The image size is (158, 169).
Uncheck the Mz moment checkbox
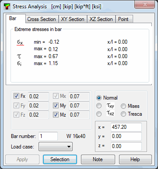point(56,115)
